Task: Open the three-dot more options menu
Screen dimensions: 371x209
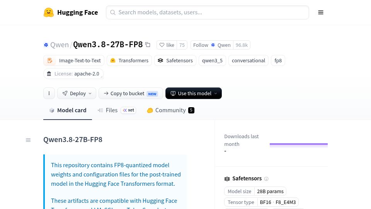Action: [49, 93]
